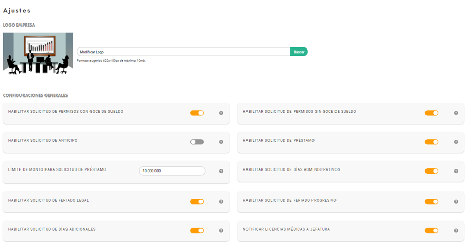Click help icon for permisos con goce de sueldo
Image resolution: width=471 pixels, height=243 pixels.
click(x=221, y=113)
